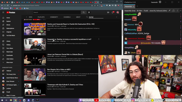The image size is (182, 102).
Task: Switch to About channel tab
Action: click(x=78, y=17)
